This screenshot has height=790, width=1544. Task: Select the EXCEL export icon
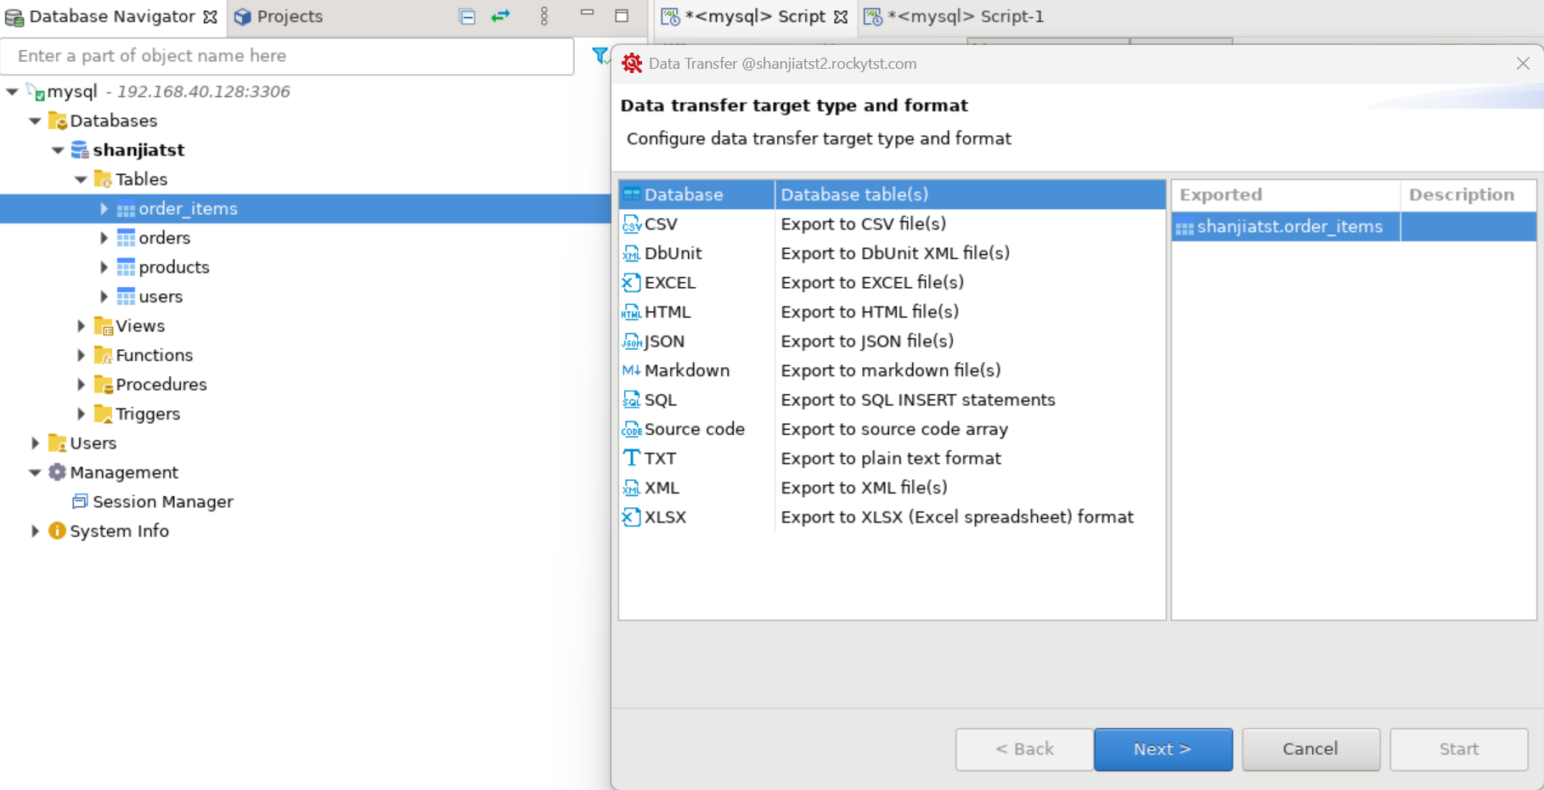631,283
